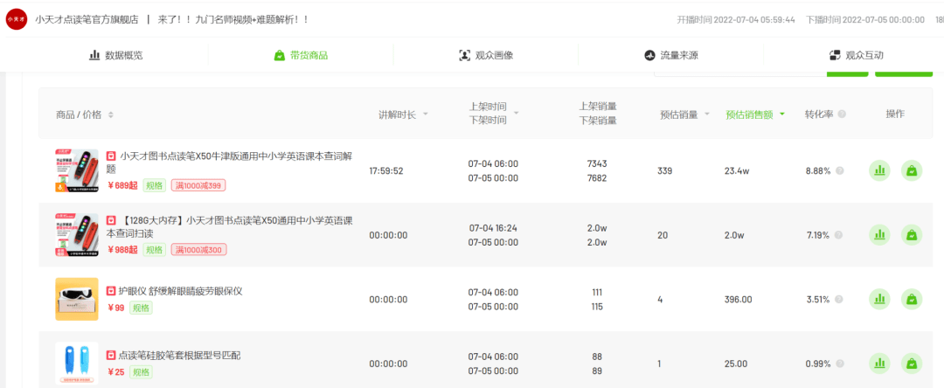Open shop bag icon for 点读笔硅胶笔套 product
This screenshot has height=388, width=944.
coord(912,364)
